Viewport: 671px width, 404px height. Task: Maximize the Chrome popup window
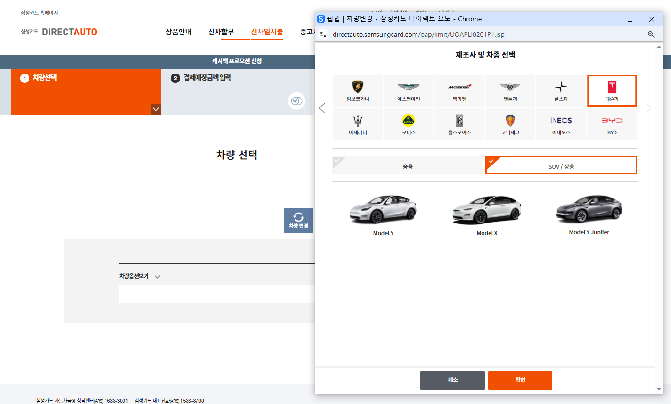pos(630,19)
